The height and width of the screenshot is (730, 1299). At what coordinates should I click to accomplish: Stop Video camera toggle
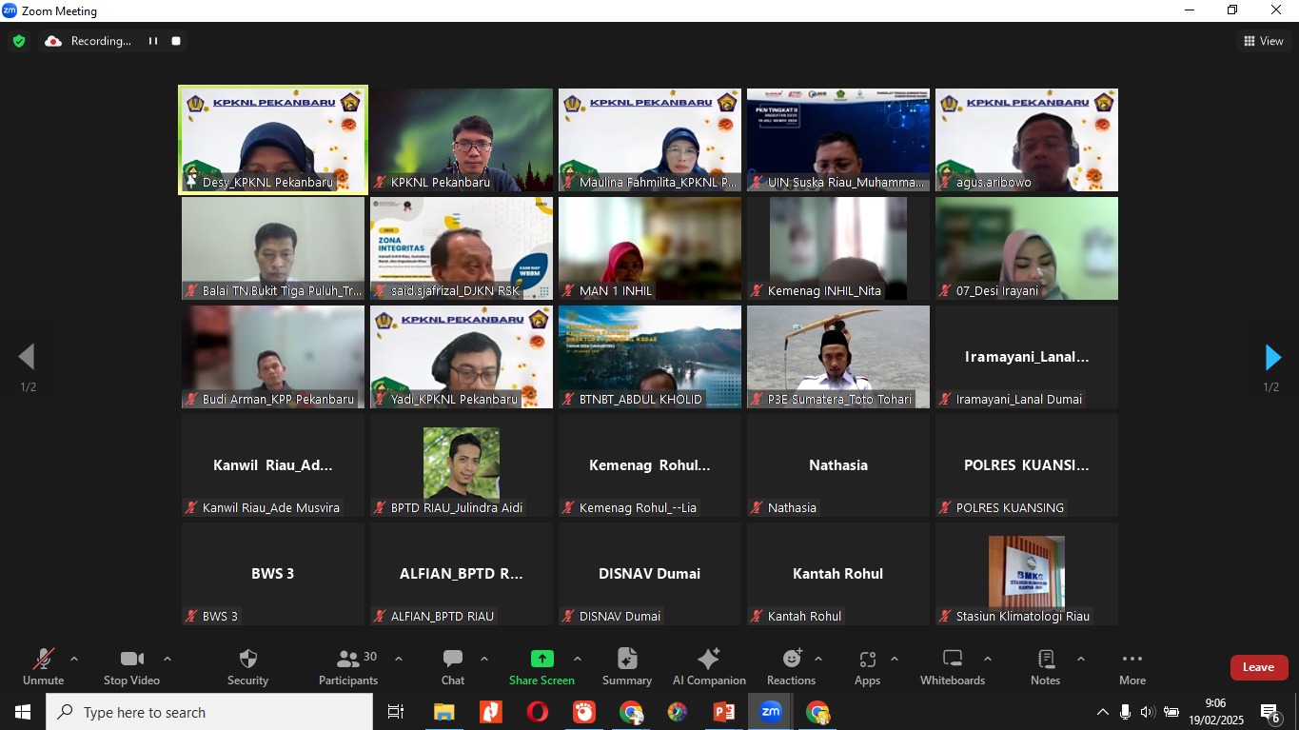(x=131, y=660)
